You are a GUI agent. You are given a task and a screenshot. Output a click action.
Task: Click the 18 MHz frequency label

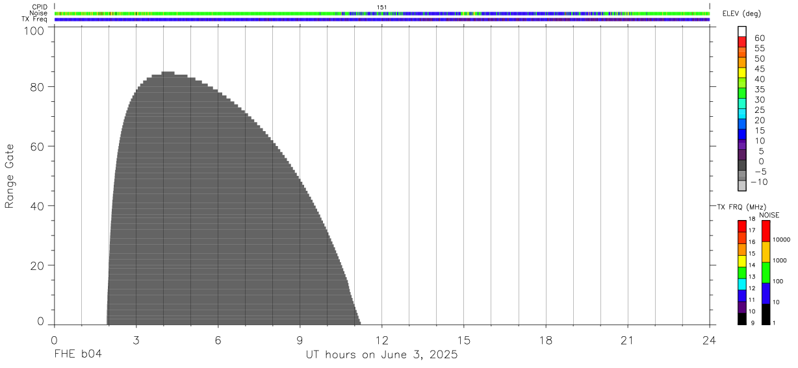[x=752, y=219]
